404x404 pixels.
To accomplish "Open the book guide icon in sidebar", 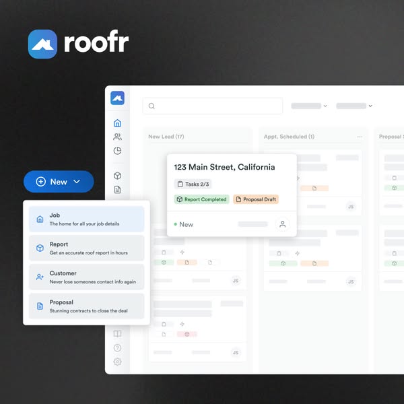I will pos(117,334).
